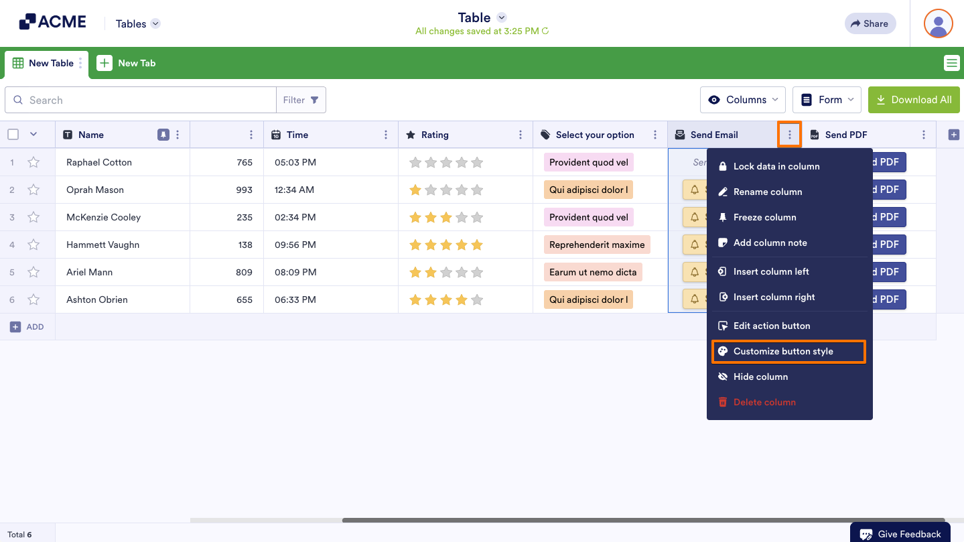
Task: Choose Rename column from menu
Action: click(x=789, y=192)
